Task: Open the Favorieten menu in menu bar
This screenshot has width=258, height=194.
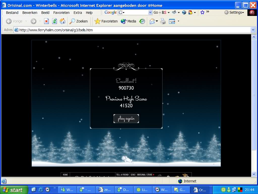Action: (x=61, y=13)
